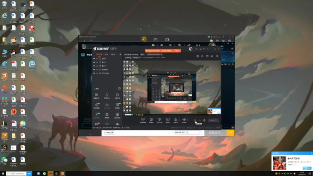
Task: Click the announcement text in streaming app status bar
Action: (112, 128)
